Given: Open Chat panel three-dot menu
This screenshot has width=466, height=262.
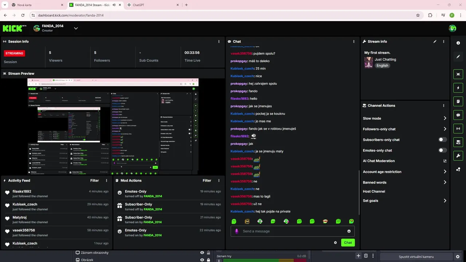Looking at the screenshot, I should (354, 41).
